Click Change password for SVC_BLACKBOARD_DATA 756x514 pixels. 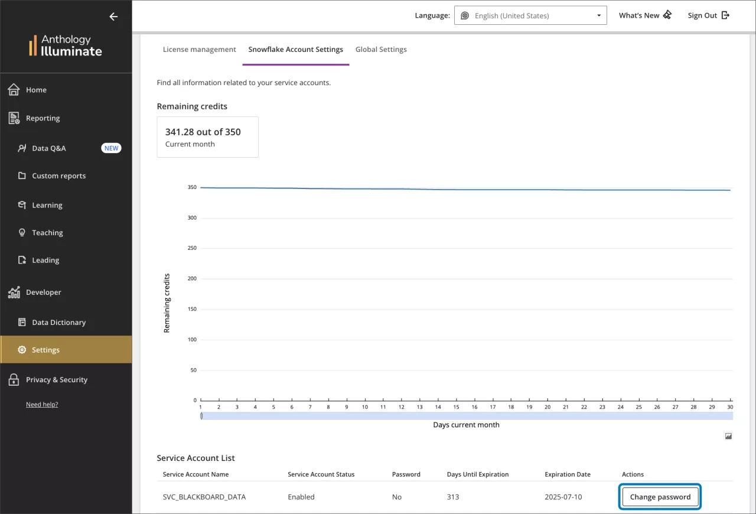[x=660, y=497]
